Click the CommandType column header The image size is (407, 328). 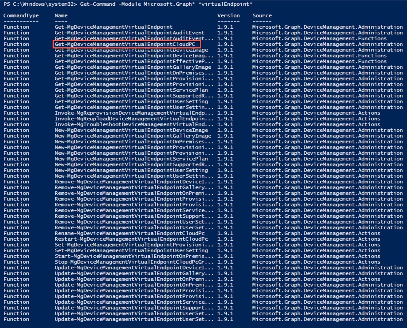pyautogui.click(x=21, y=15)
